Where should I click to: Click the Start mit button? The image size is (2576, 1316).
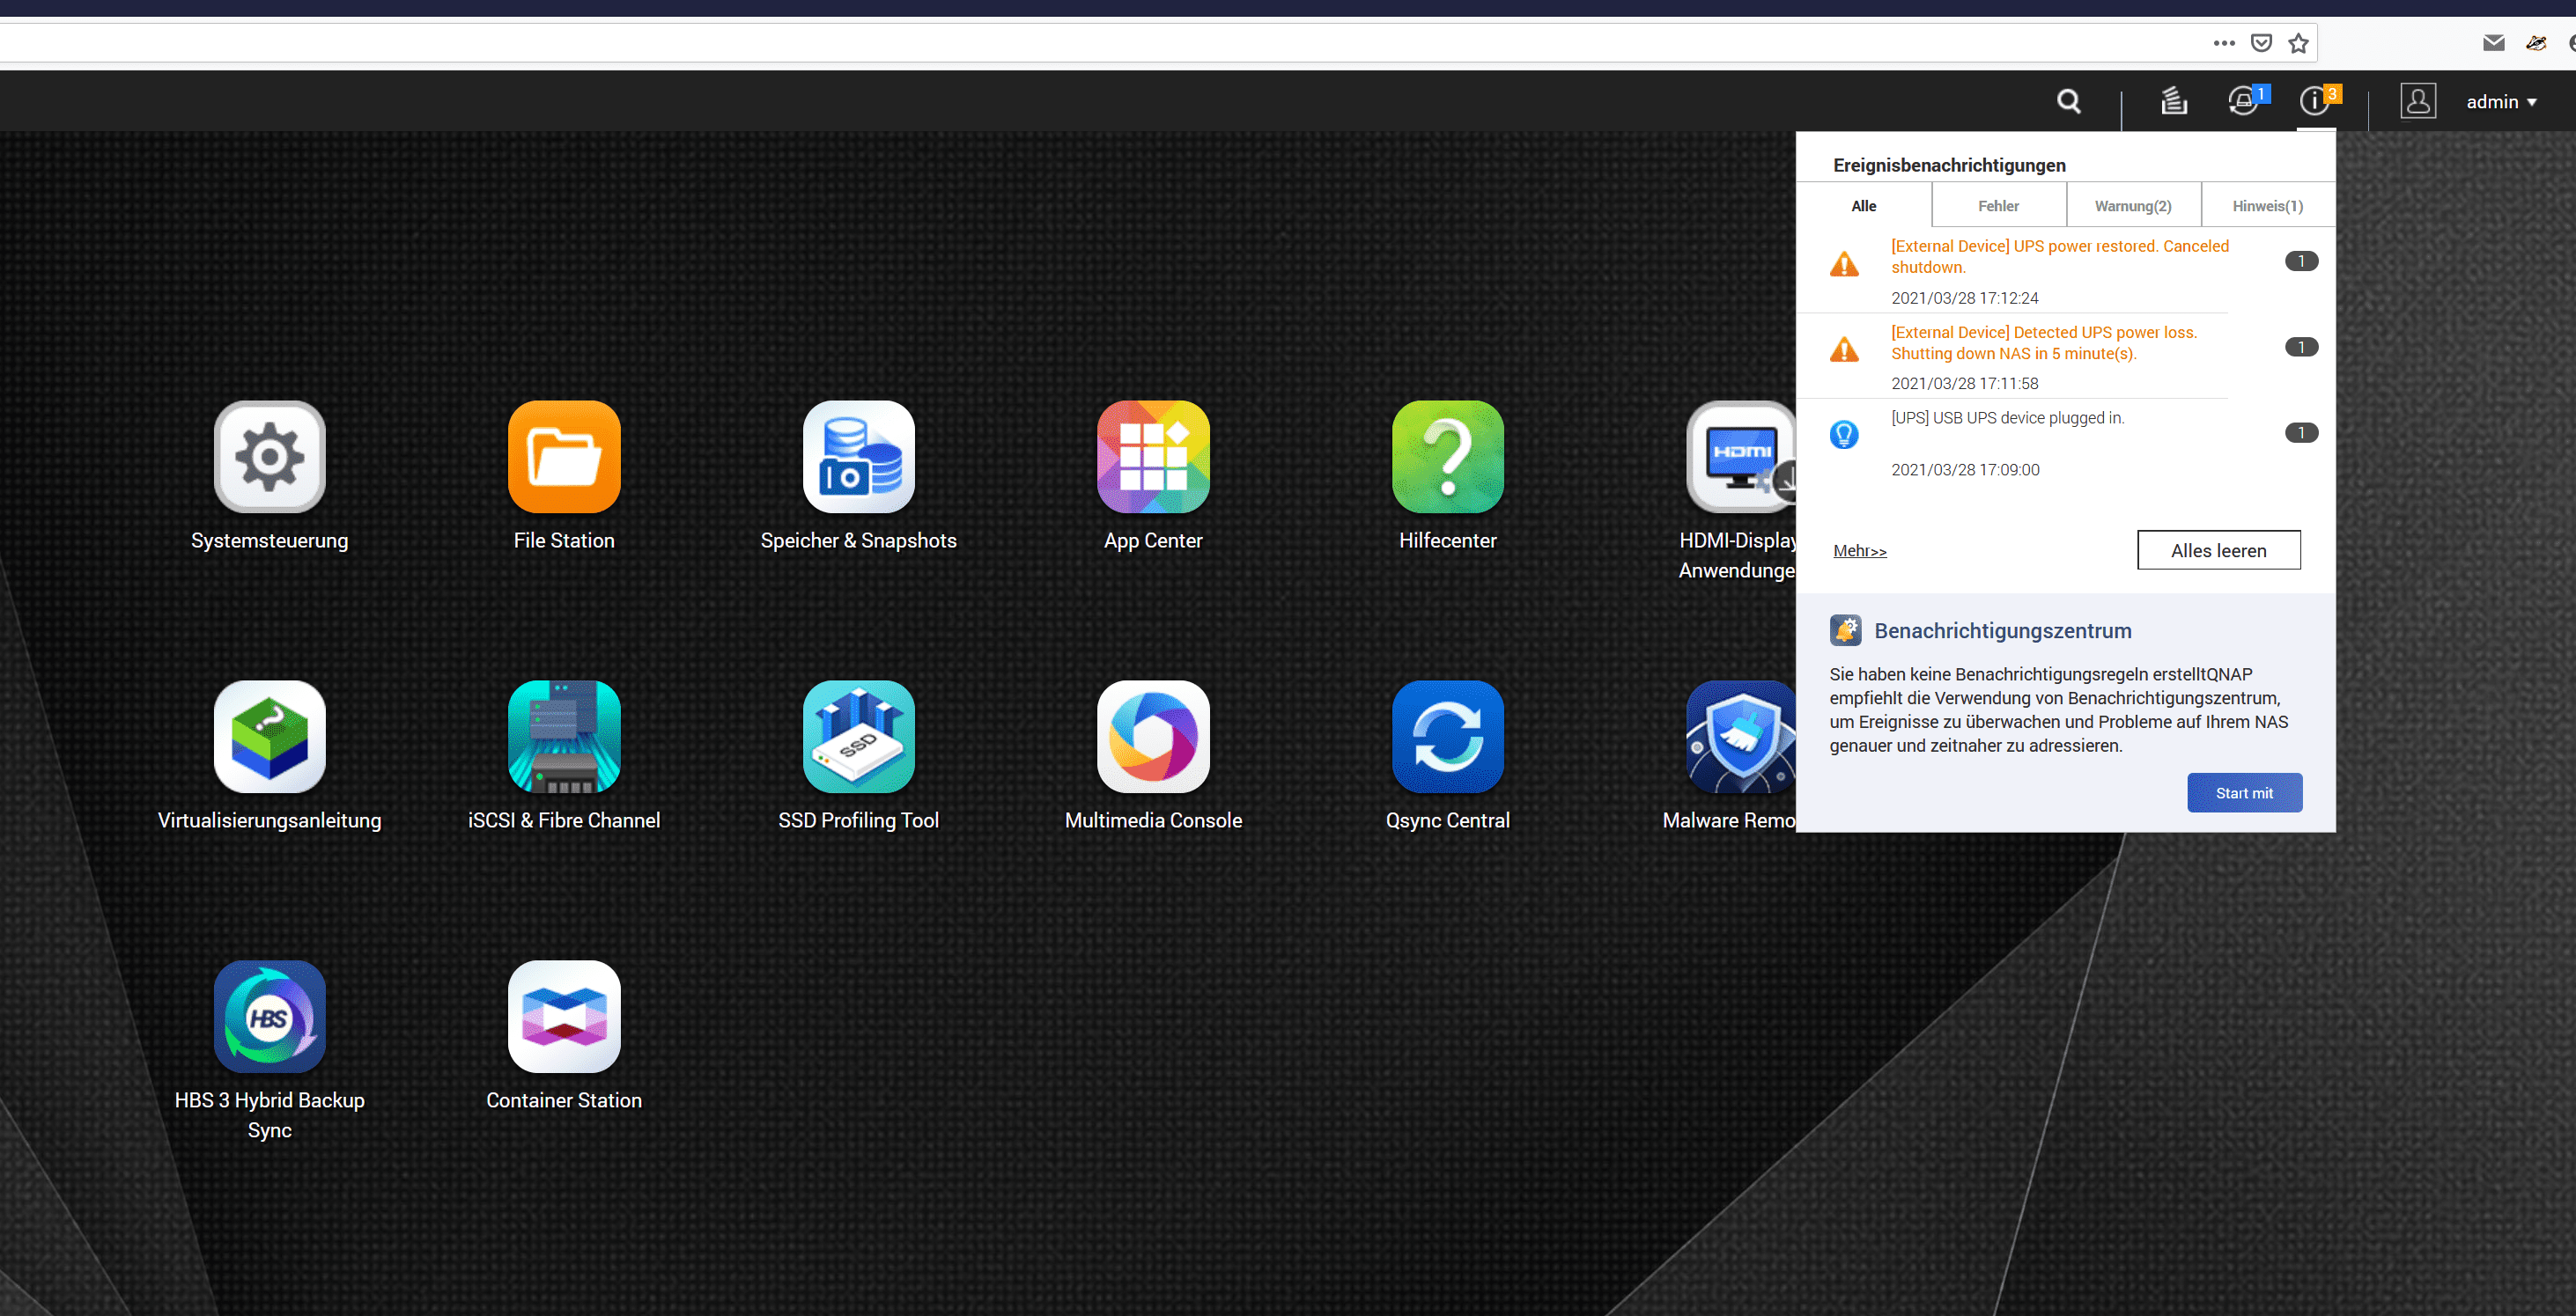coord(2244,792)
